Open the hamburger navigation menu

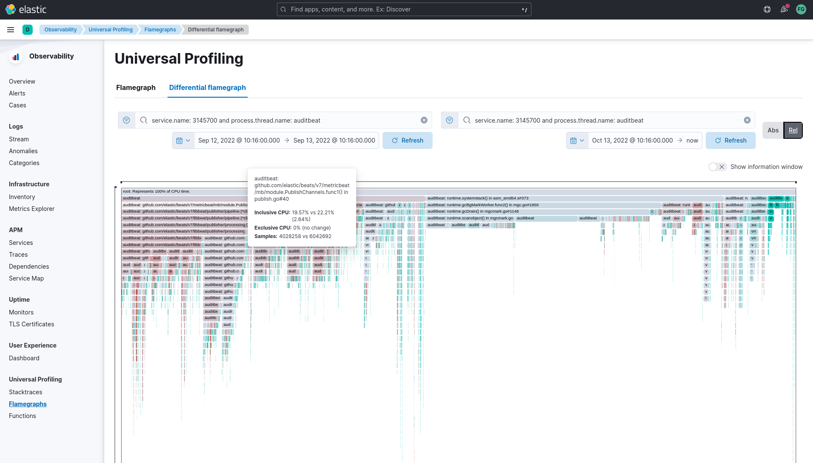[x=11, y=30]
